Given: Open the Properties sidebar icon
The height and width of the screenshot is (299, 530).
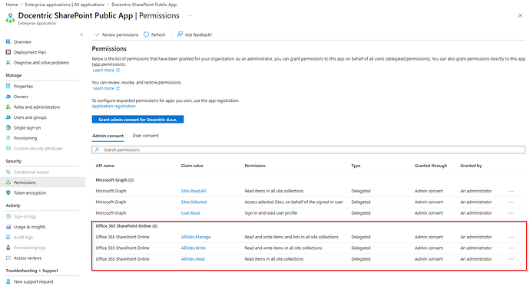Looking at the screenshot, I should 8,86.
